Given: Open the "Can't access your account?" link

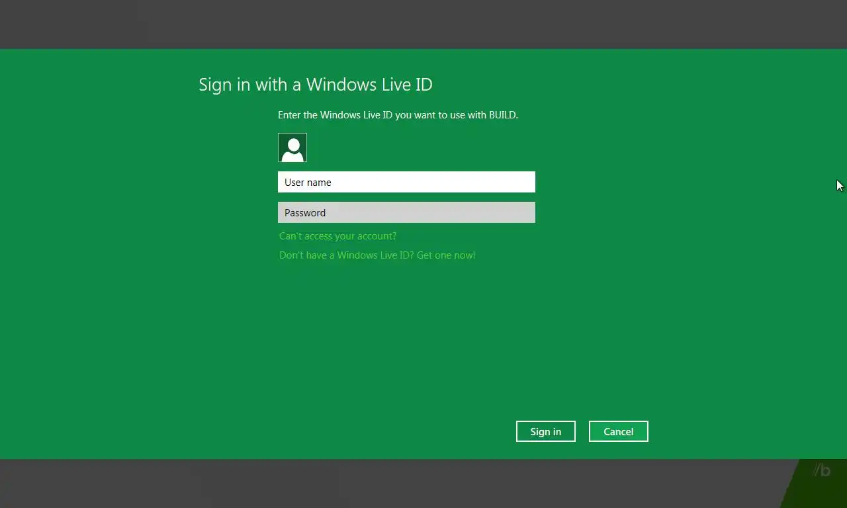Looking at the screenshot, I should click(x=337, y=236).
